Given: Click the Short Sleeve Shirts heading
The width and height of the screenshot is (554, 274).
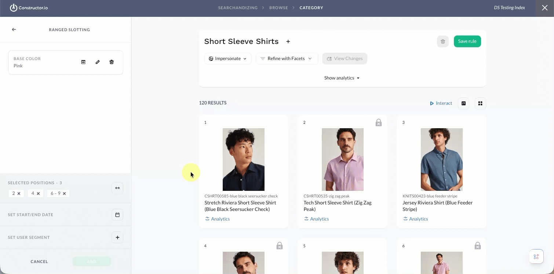Looking at the screenshot, I should 241,41.
